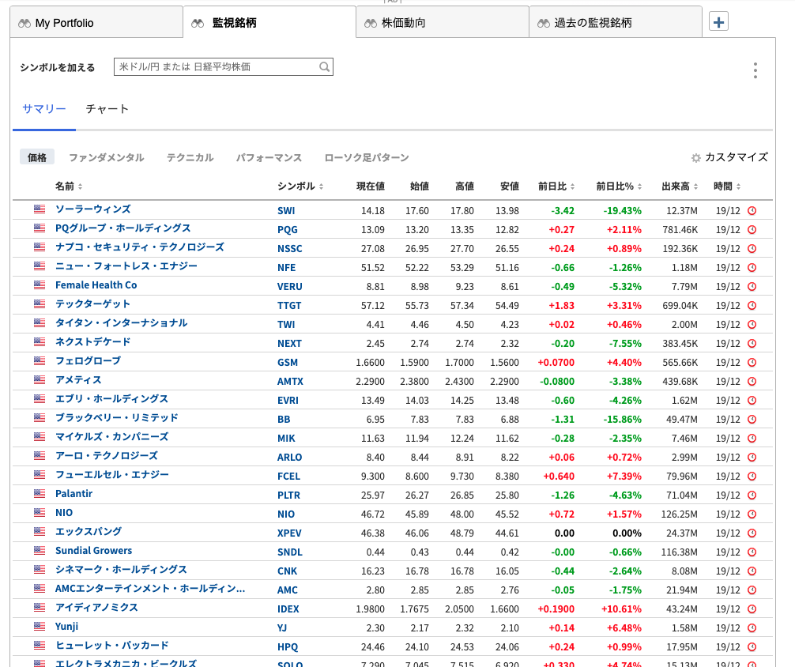
Task: Click the NFE symbol link
Action: (286, 267)
